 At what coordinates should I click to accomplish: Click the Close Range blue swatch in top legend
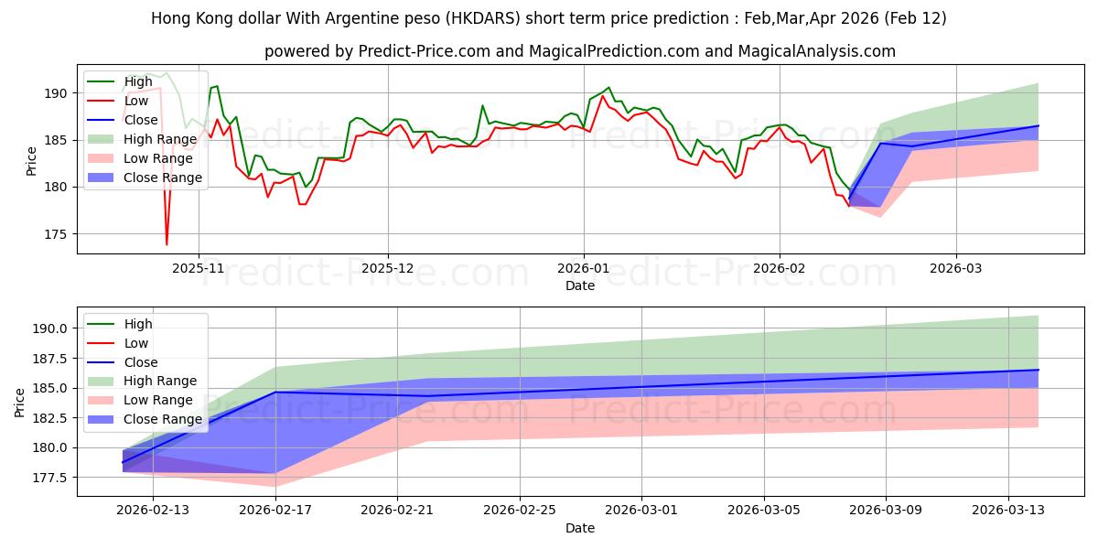point(102,178)
